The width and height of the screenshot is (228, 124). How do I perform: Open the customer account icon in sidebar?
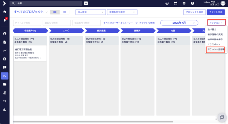coord(5,34)
